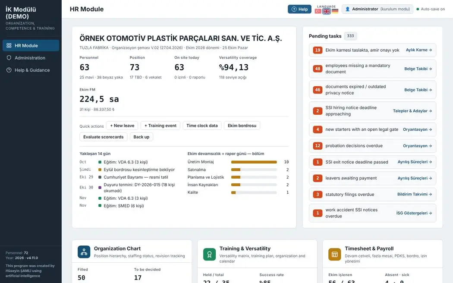
Task: Open the Organization Chart card icon
Action: (x=84, y=252)
